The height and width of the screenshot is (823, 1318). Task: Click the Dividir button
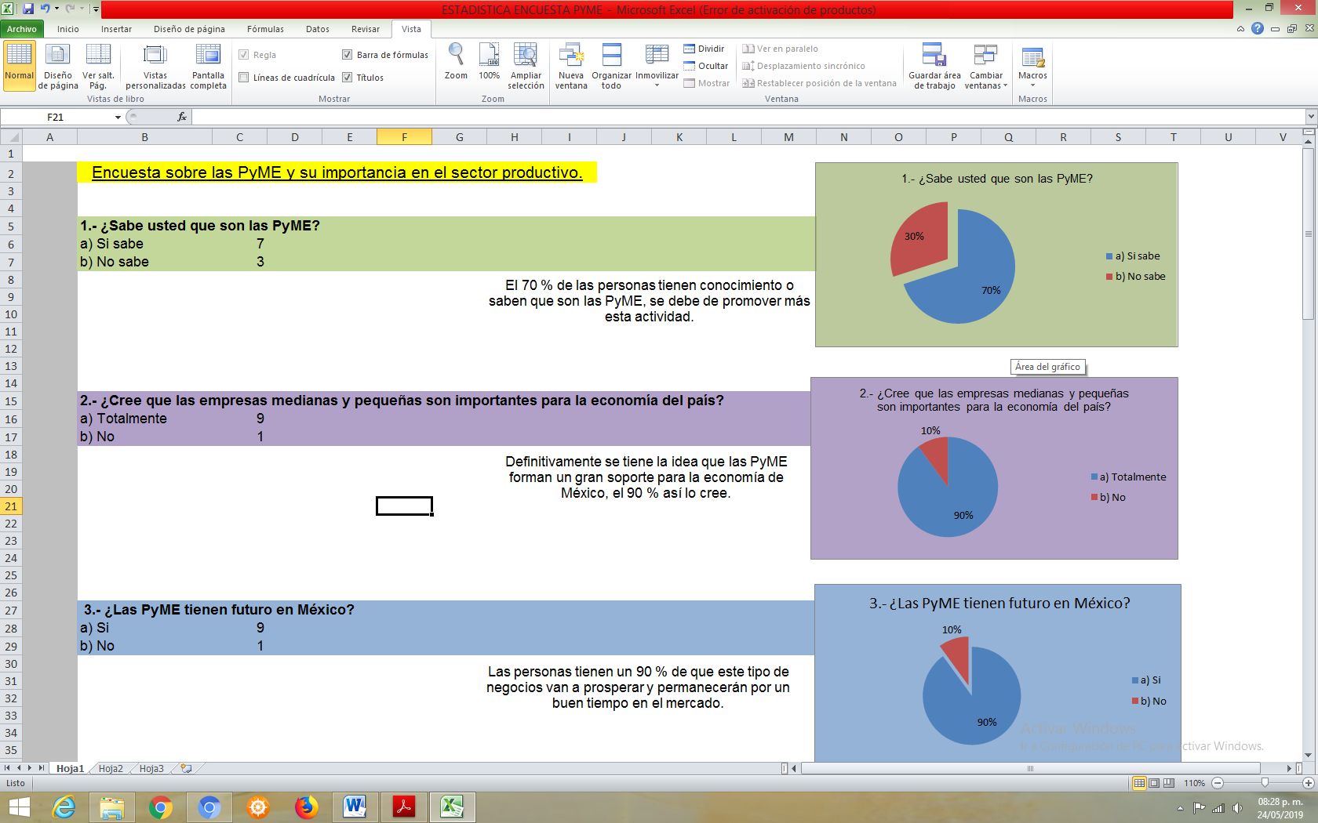pyautogui.click(x=704, y=49)
